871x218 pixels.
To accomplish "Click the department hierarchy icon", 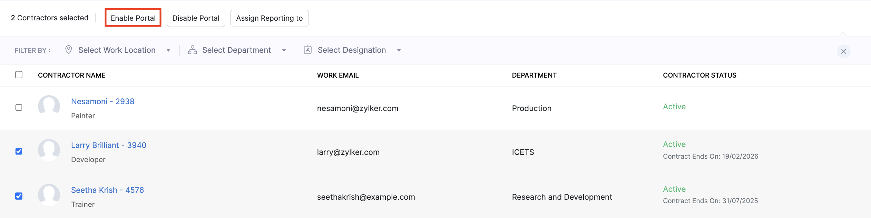I will pos(192,50).
